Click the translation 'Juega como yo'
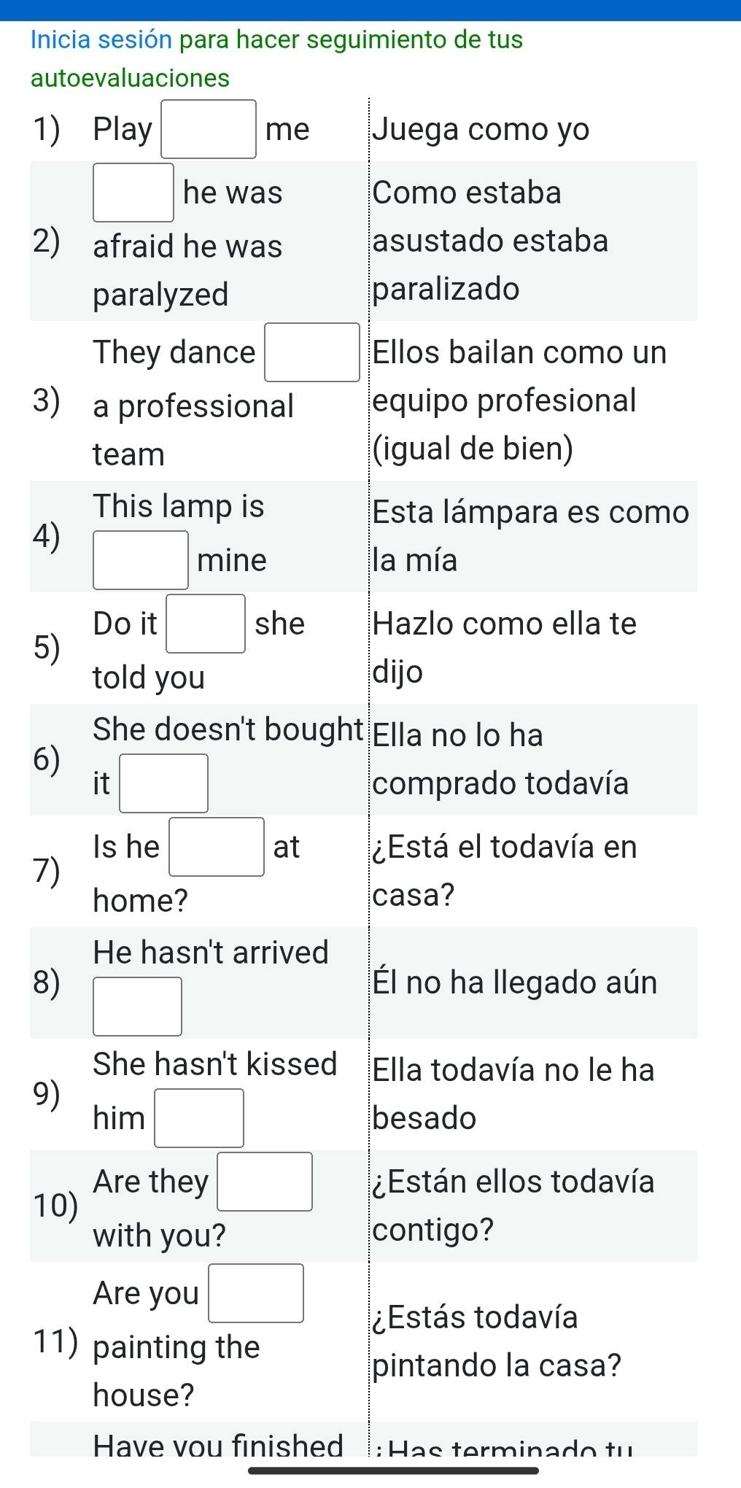Screen dimensions: 741x1488 click(x=481, y=129)
